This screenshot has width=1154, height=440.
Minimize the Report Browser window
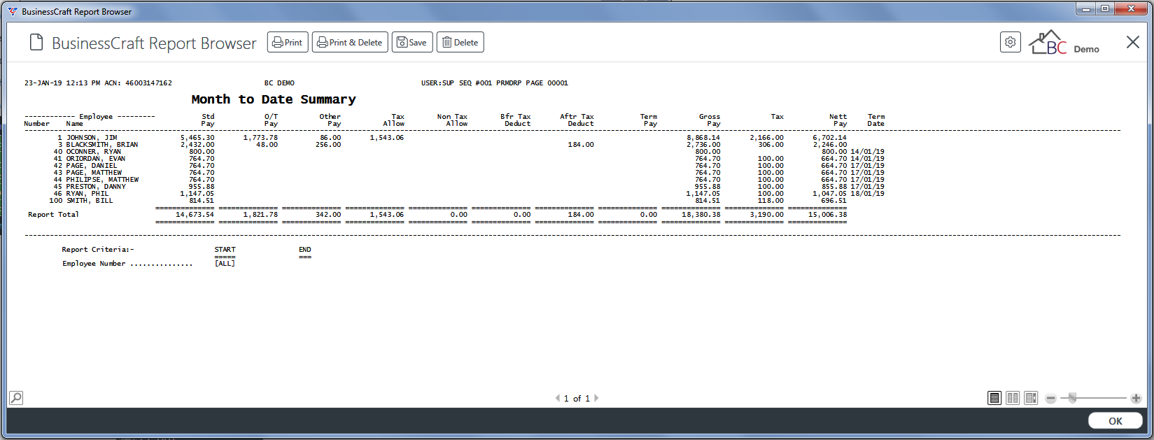click(x=1087, y=9)
